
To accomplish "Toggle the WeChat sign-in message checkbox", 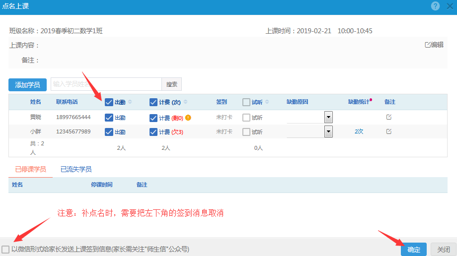I will pyautogui.click(x=5, y=249).
